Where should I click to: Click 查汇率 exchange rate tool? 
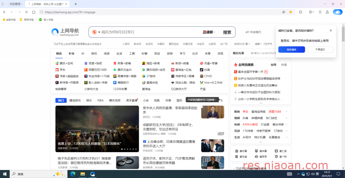tap(281, 151)
